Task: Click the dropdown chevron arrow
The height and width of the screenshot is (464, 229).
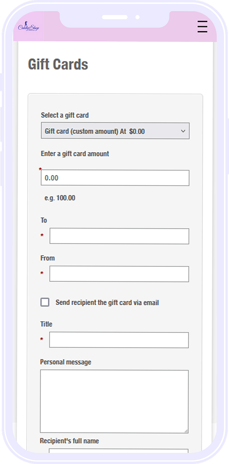Action: click(x=183, y=131)
